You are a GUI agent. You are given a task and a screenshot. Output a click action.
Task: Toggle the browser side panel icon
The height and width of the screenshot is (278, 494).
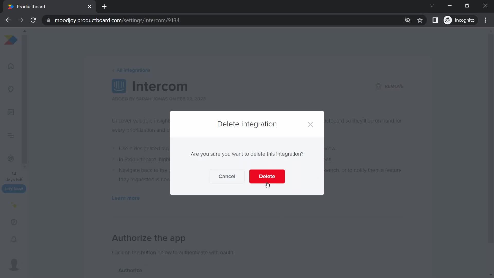click(435, 20)
